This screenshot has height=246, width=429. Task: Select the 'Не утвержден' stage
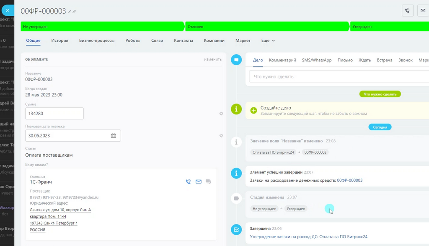103,26
